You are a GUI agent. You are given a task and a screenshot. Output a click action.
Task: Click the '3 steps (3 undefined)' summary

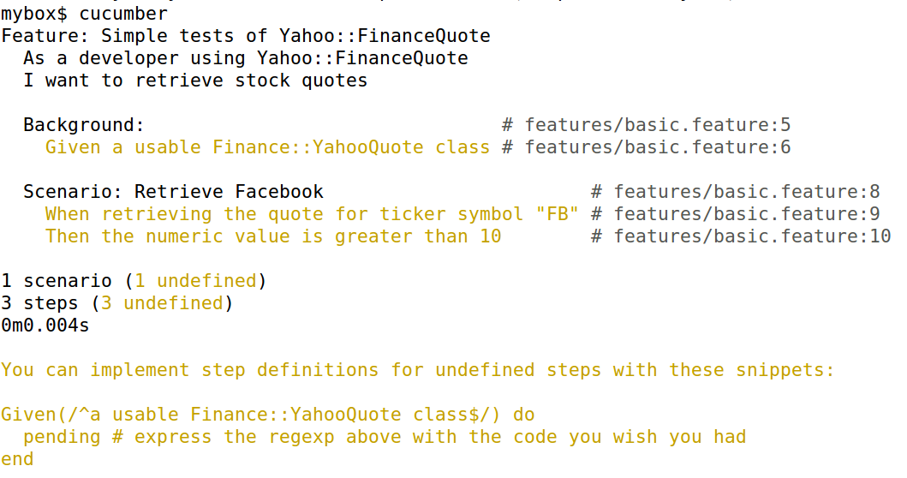[x=117, y=303]
